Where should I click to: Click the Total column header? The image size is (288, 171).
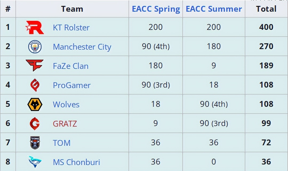coord(266,9)
